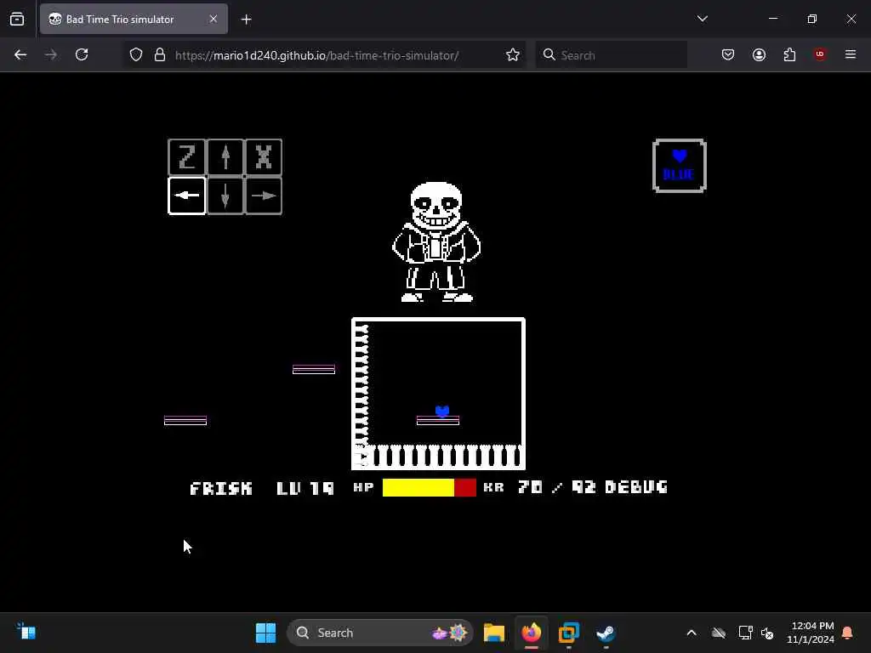871x653 pixels.
Task: Open the network status tray icon
Action: point(745,633)
